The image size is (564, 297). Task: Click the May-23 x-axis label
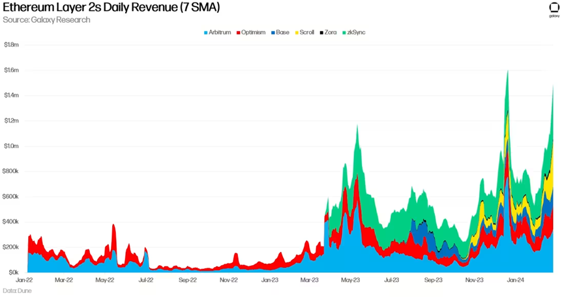351,280
